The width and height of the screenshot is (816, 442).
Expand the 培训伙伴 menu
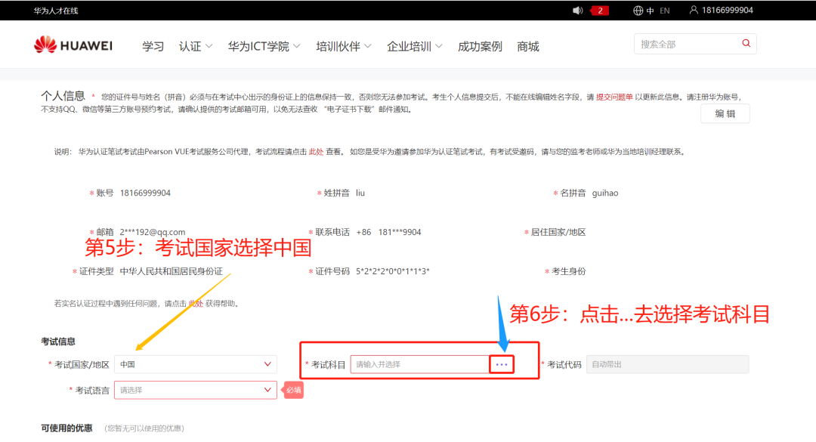pyautogui.click(x=344, y=46)
